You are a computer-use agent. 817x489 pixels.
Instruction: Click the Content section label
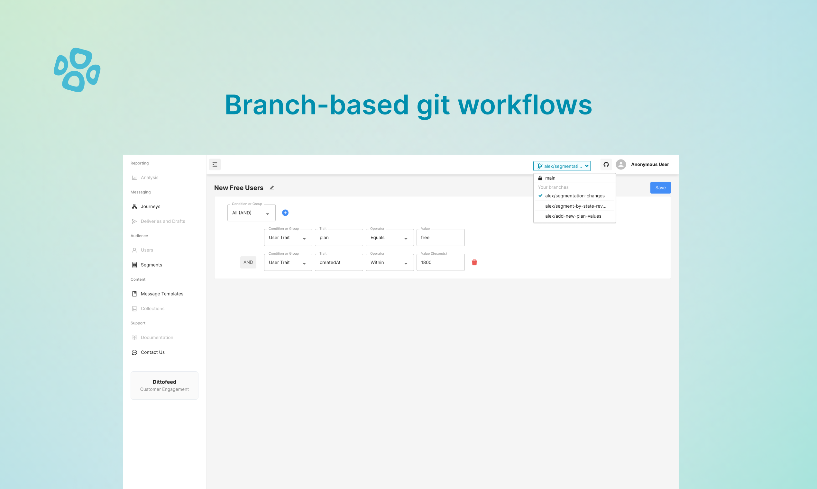(138, 279)
